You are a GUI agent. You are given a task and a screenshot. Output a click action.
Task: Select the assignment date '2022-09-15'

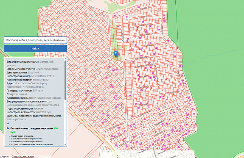click(34, 72)
